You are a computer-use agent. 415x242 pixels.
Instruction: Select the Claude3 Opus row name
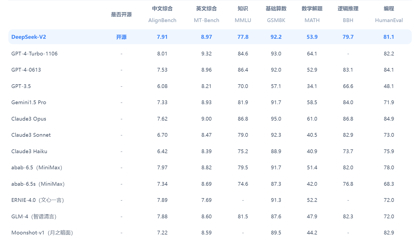point(29,119)
